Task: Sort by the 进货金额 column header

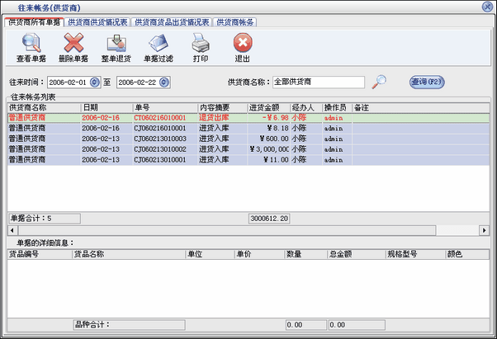Action: tap(267, 108)
